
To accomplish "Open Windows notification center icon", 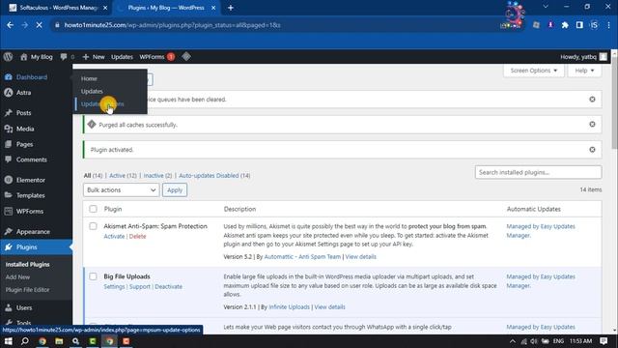I will pos(604,341).
